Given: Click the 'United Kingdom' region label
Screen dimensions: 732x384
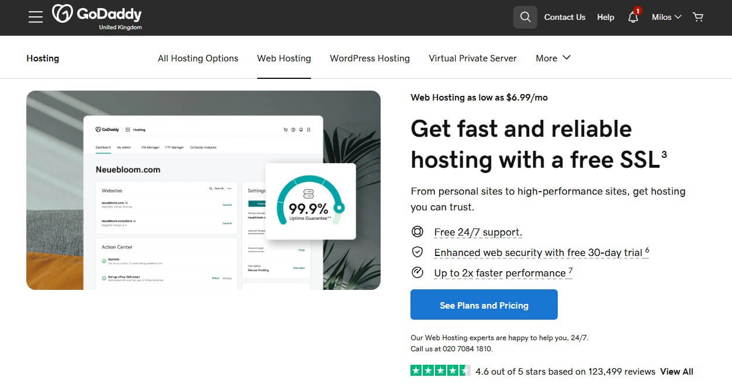Looking at the screenshot, I should point(120,27).
